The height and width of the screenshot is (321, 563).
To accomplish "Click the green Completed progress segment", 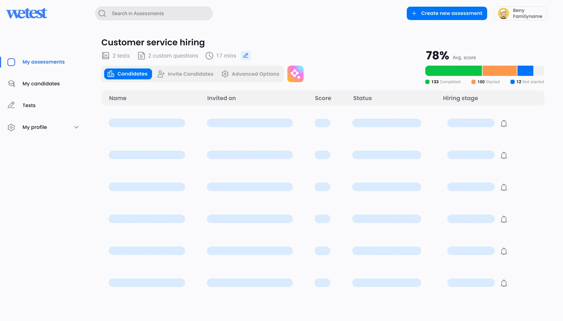I will pos(454,71).
